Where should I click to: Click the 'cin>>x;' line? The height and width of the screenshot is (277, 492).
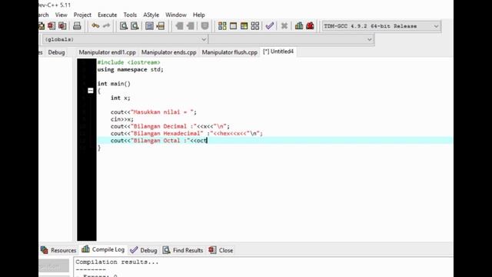coord(121,119)
